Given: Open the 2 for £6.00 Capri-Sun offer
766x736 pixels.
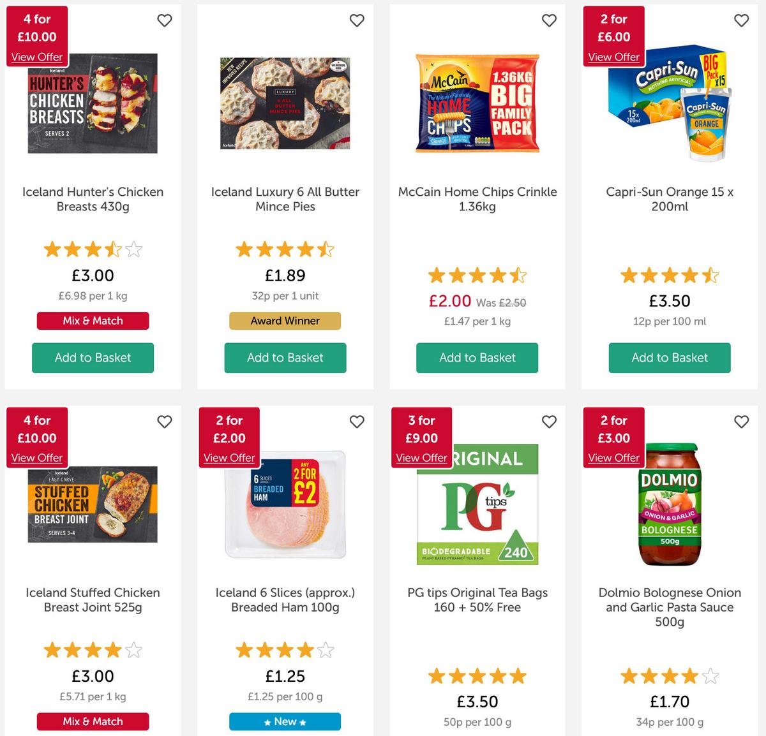Looking at the screenshot, I should (613, 57).
